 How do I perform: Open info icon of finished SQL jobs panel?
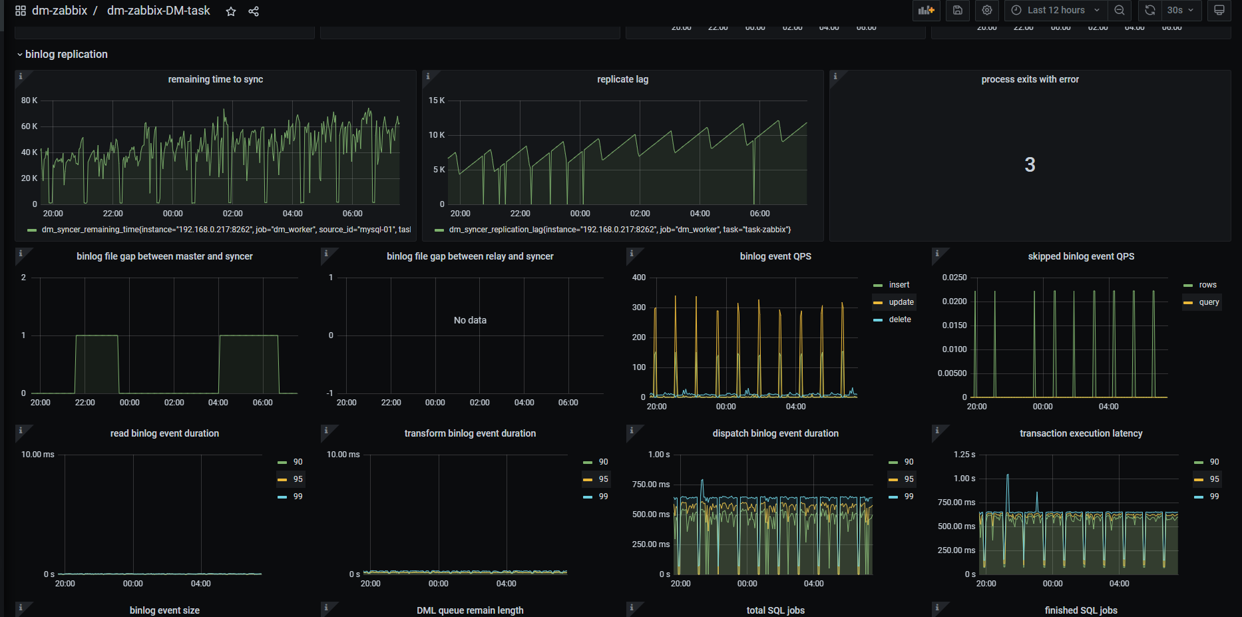point(937,608)
